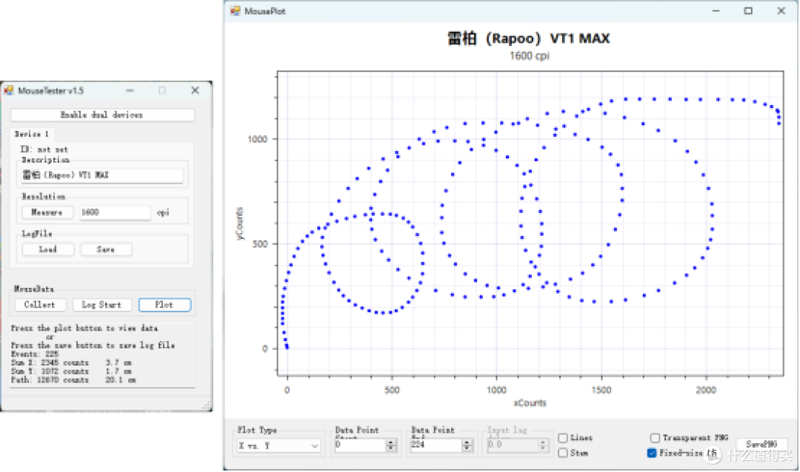This screenshot has width=800, height=472.
Task: Click the Collect button
Action: (x=39, y=305)
